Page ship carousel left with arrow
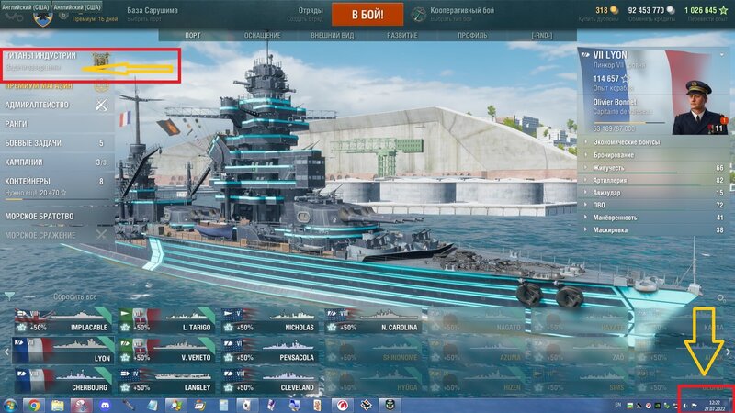The image size is (735, 413). (6, 352)
